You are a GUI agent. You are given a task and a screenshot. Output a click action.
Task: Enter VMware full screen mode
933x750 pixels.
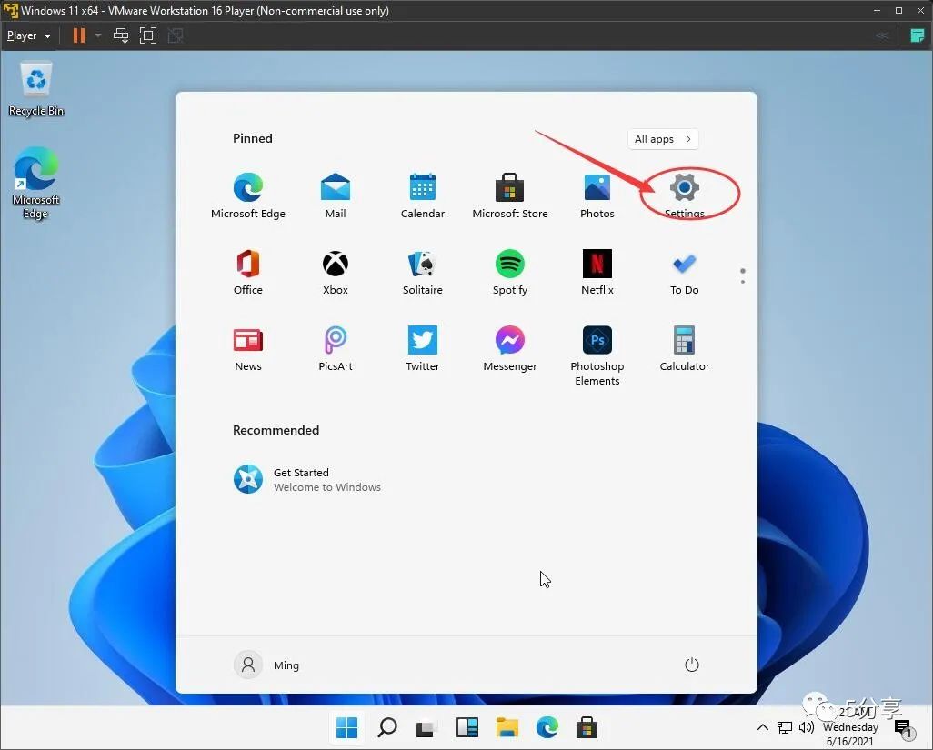(x=148, y=35)
